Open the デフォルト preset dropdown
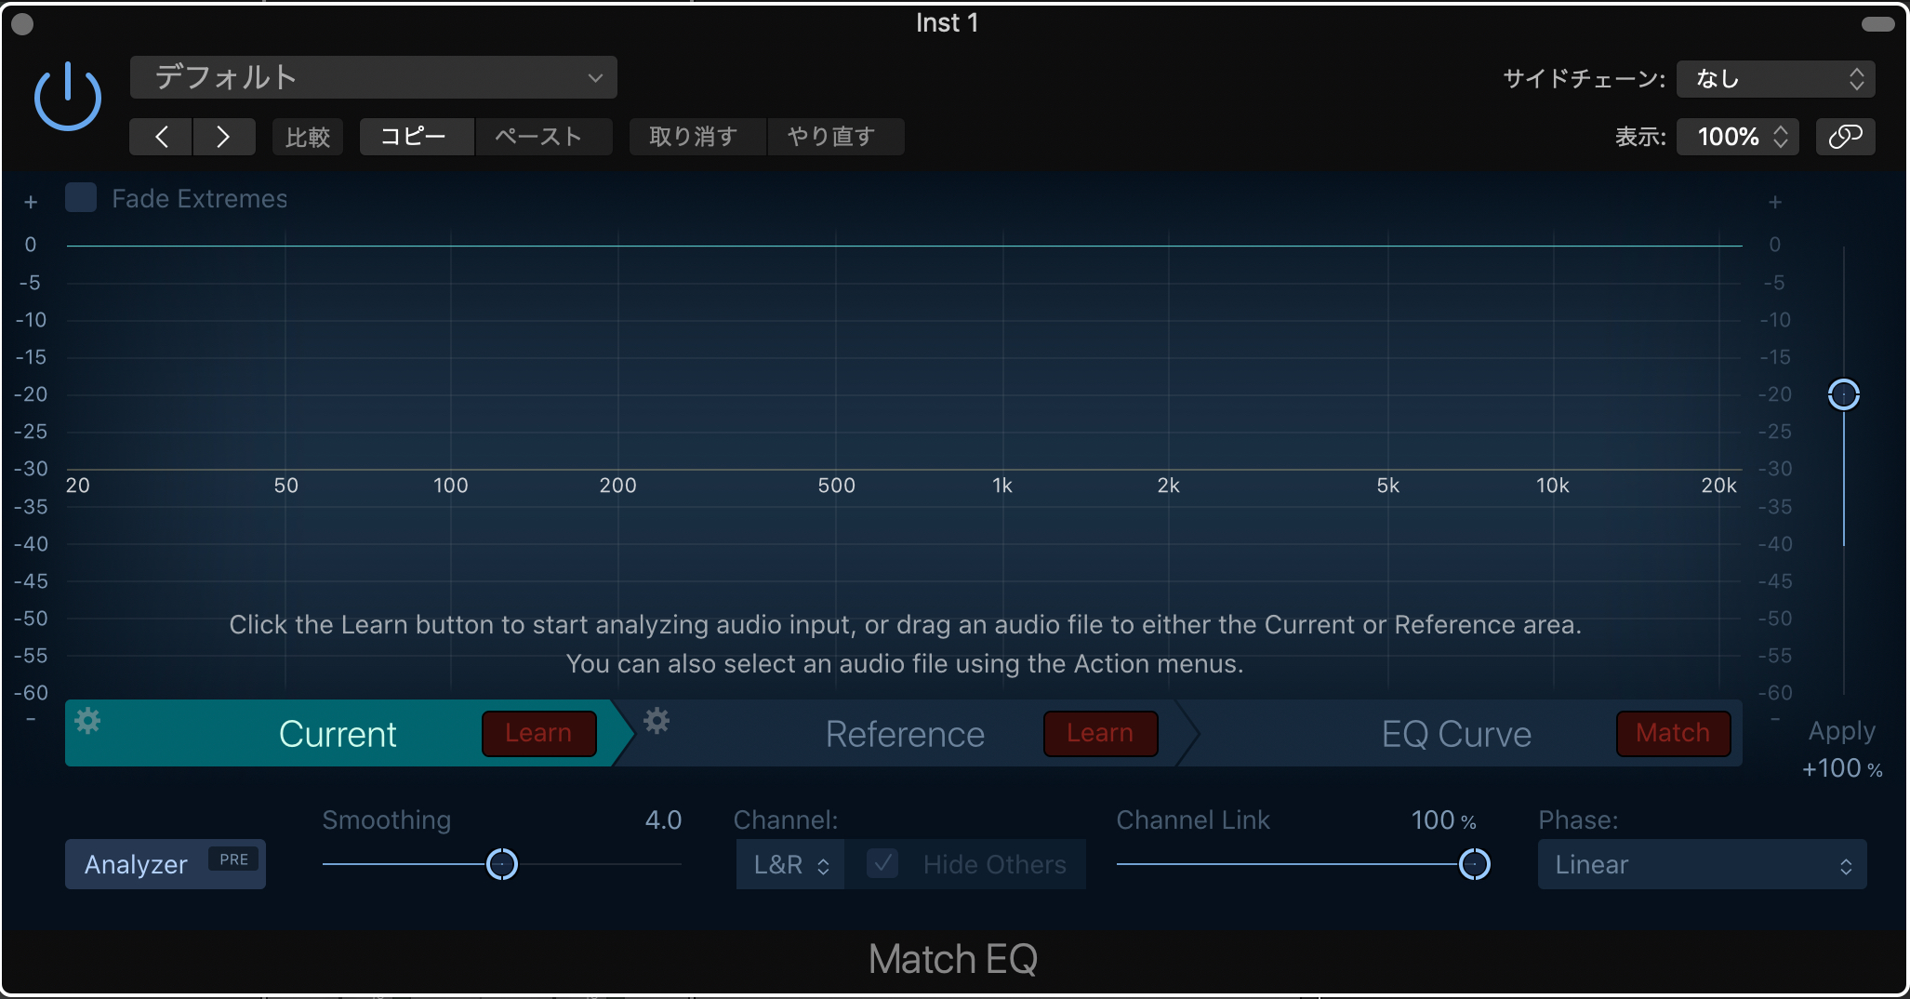Image resolution: width=1910 pixels, height=999 pixels. pos(374,77)
